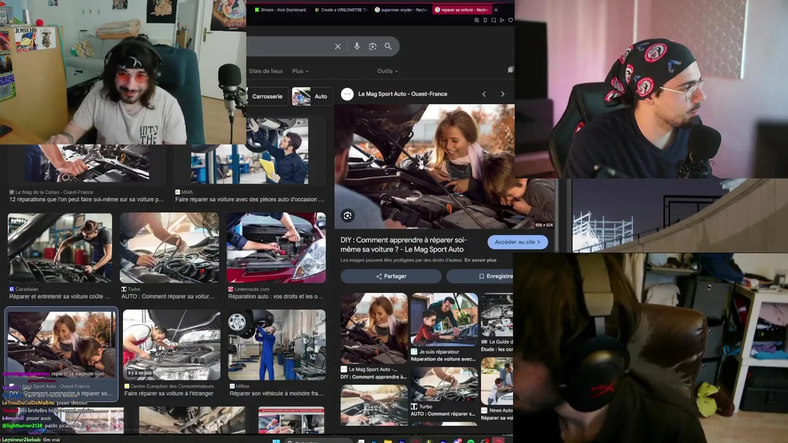The height and width of the screenshot is (443, 788).
Task: Click 'Réparation de voiture avec' related caption
Action: pos(443,359)
